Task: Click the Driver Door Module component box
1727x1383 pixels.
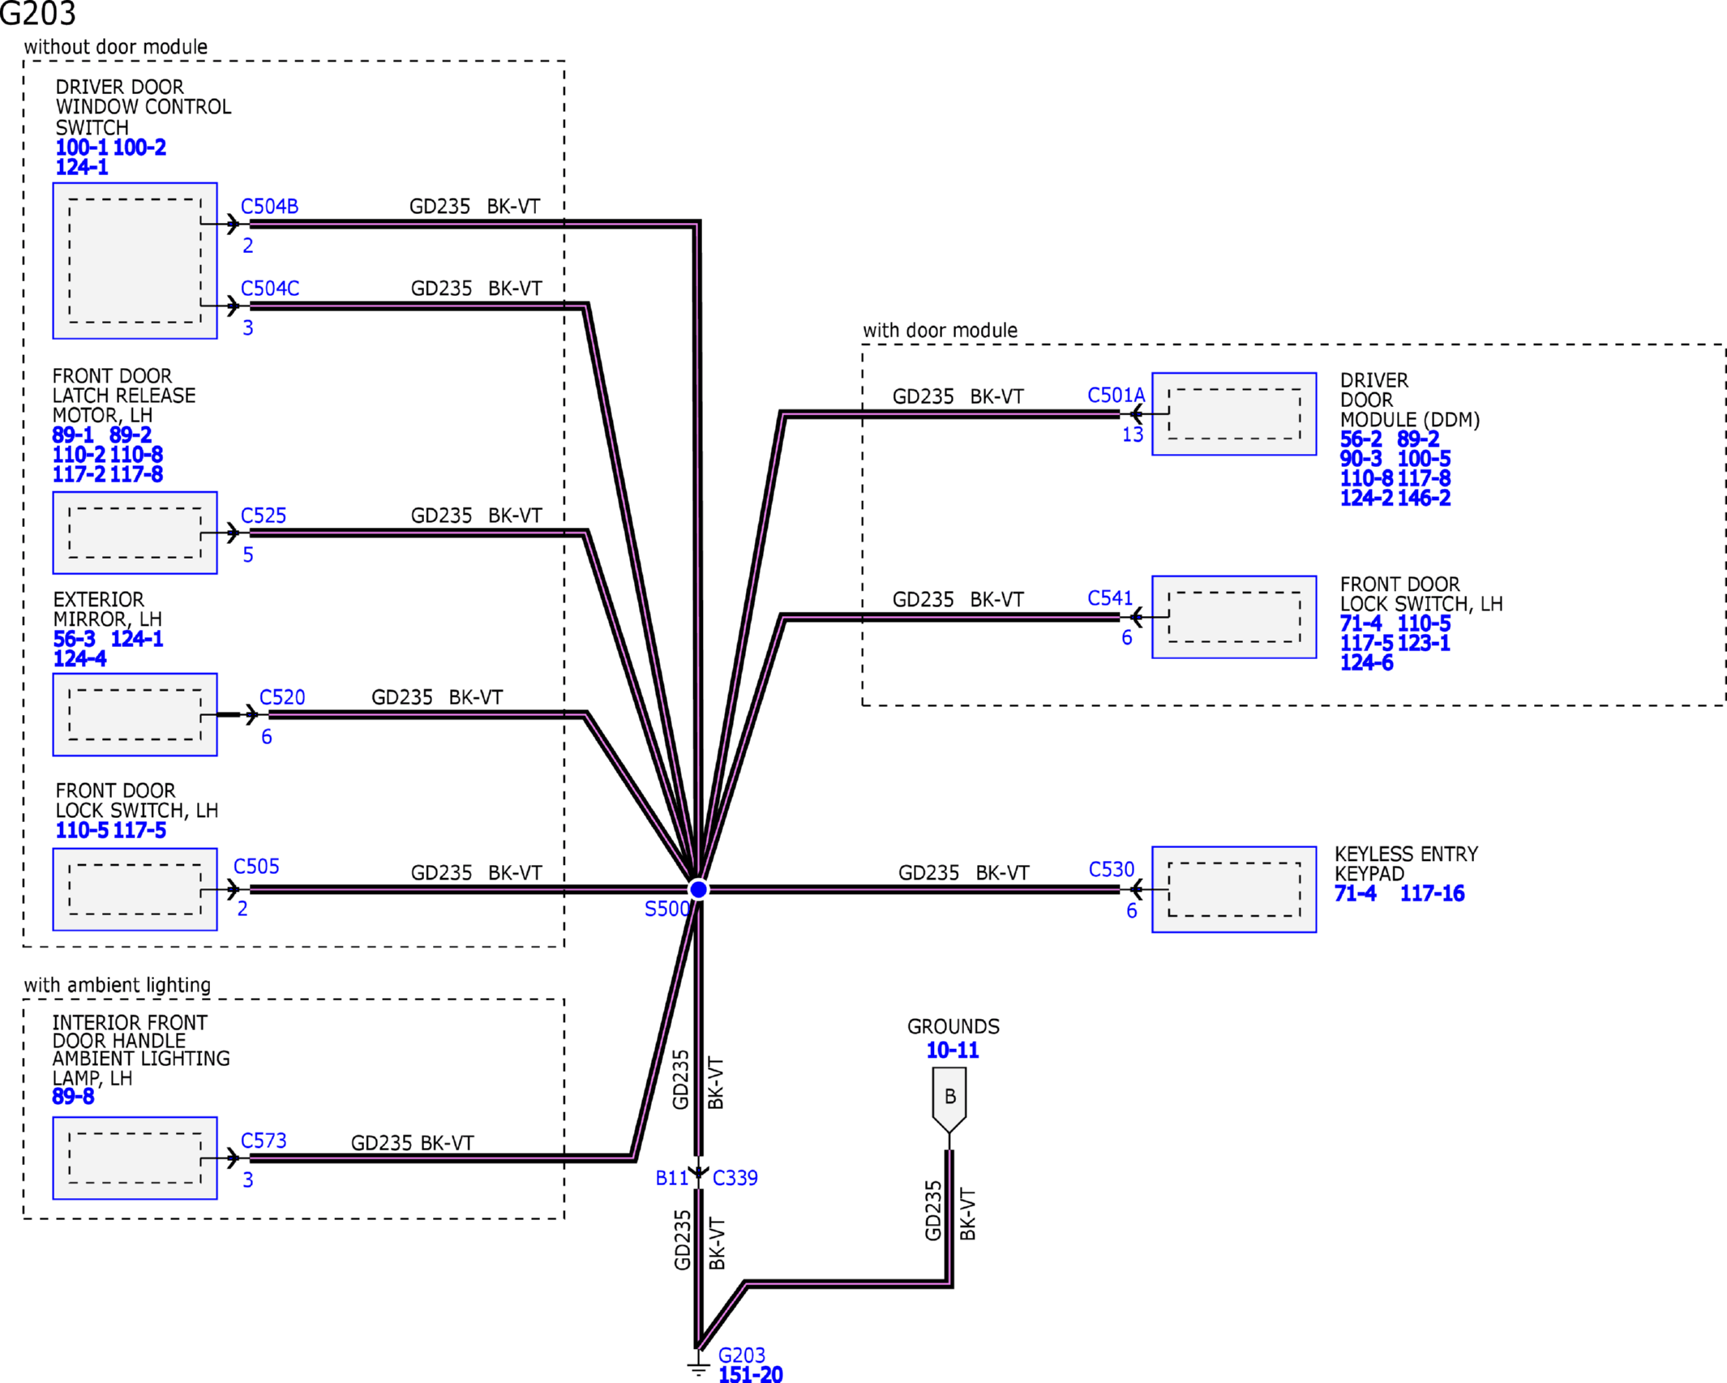Action: pos(1233,413)
